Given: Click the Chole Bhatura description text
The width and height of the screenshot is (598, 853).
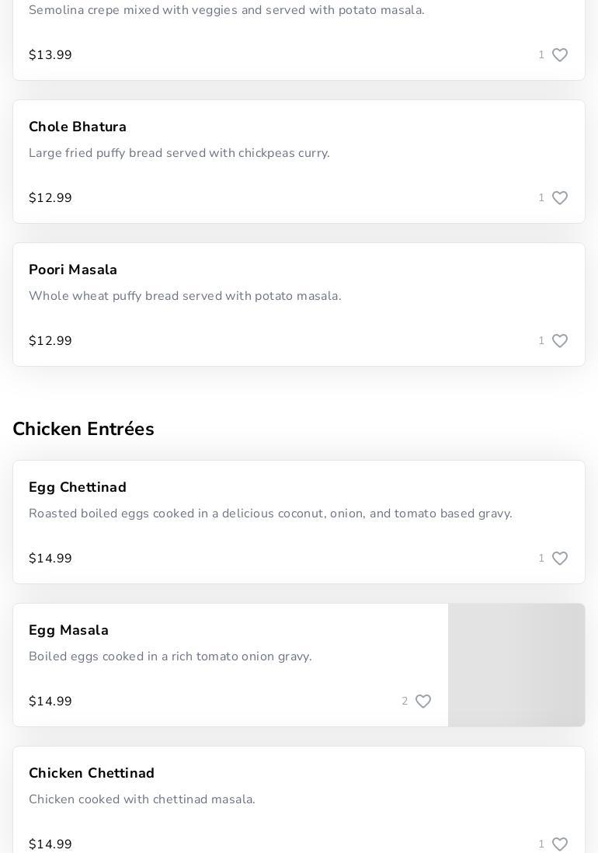Looking at the screenshot, I should 179,153.
